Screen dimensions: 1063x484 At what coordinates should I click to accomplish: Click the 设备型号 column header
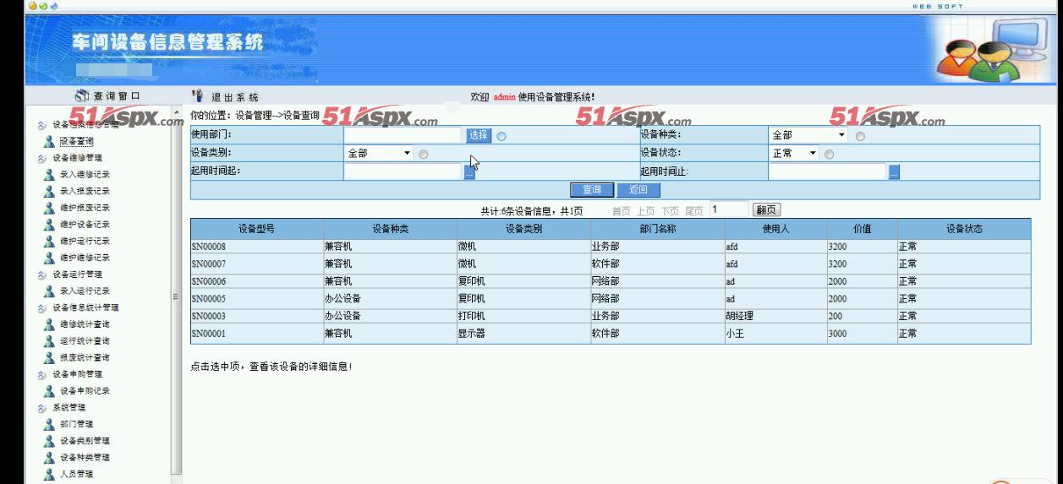tap(257, 229)
